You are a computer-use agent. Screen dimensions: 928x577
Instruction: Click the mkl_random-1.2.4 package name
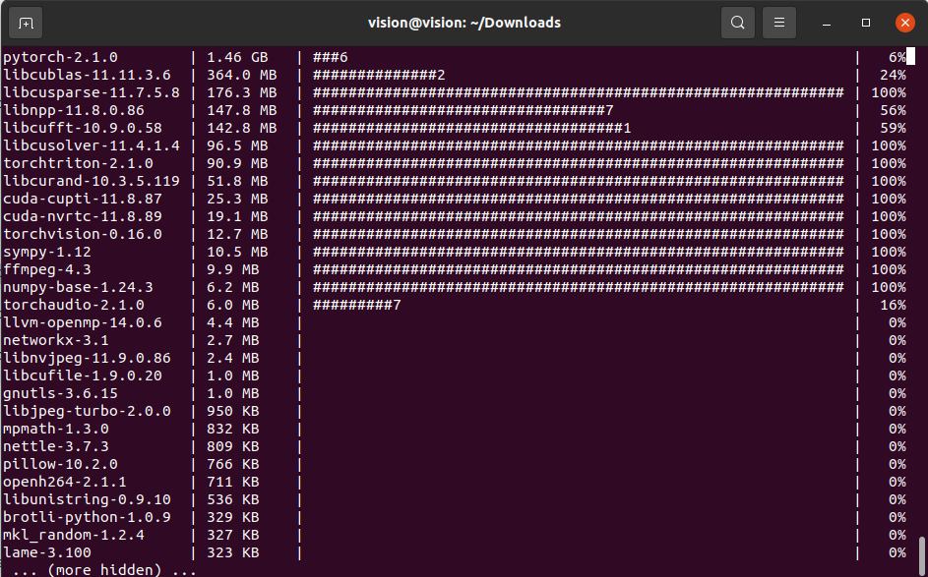(x=74, y=537)
